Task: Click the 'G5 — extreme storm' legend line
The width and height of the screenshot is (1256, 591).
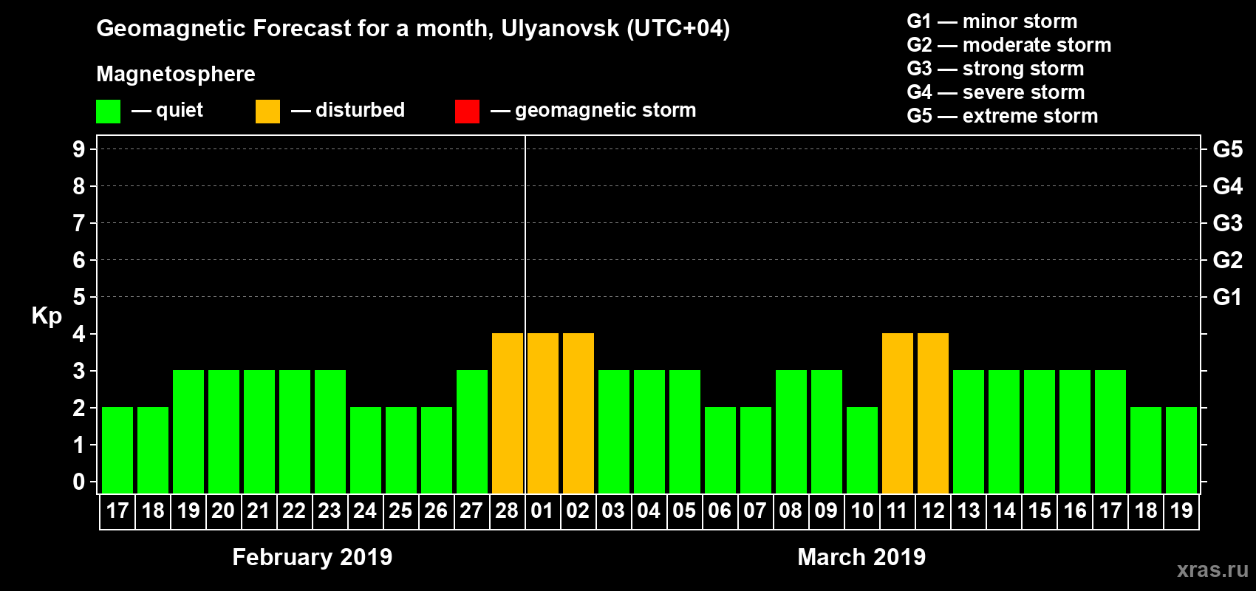Action: pyautogui.click(x=1003, y=116)
